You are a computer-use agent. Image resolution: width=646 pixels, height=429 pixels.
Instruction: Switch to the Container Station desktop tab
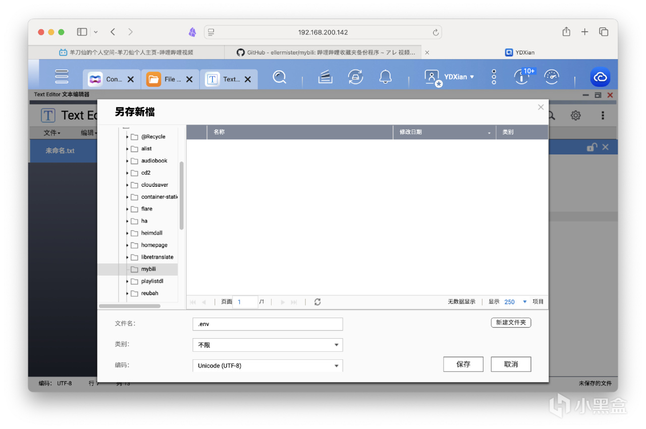coord(112,79)
